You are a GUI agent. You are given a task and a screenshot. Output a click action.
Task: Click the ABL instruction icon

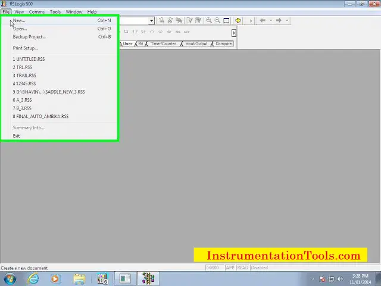pos(178,32)
